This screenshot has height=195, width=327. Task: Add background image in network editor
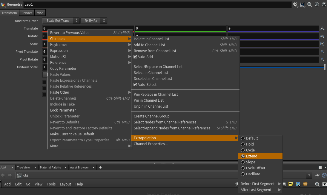point(298,184)
